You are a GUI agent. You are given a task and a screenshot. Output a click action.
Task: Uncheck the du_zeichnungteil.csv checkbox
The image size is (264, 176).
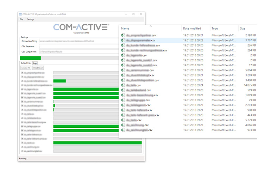tap(22, 151)
